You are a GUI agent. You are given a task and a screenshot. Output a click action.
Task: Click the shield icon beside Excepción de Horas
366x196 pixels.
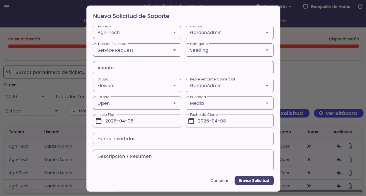coord(305,7)
